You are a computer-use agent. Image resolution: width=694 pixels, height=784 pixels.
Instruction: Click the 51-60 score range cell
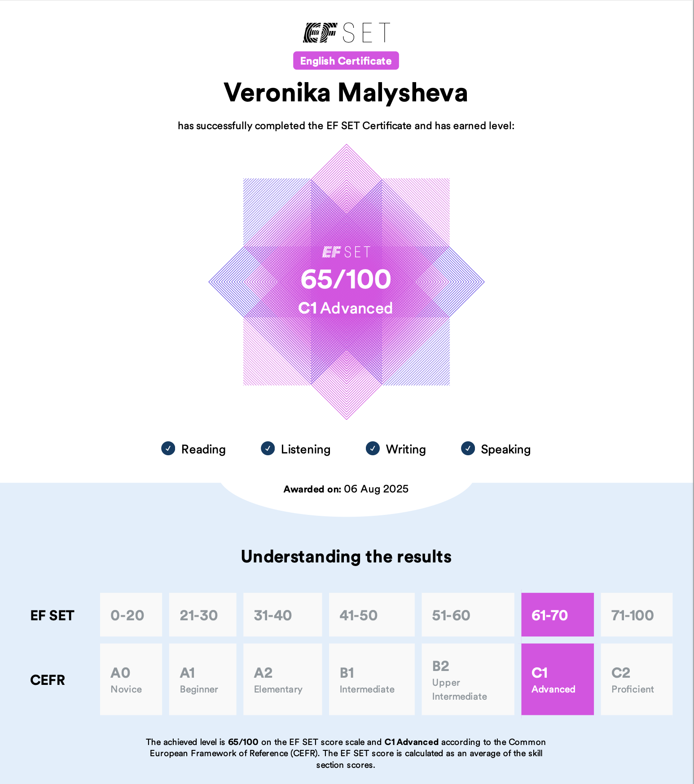(467, 615)
